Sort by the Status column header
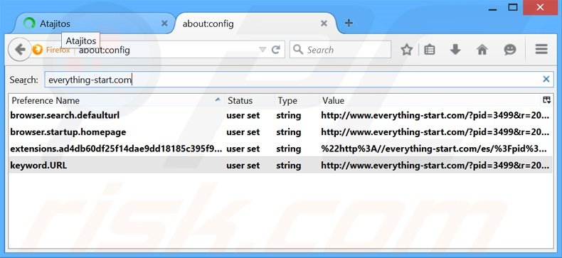Image resolution: width=562 pixels, height=258 pixels. (x=250, y=101)
